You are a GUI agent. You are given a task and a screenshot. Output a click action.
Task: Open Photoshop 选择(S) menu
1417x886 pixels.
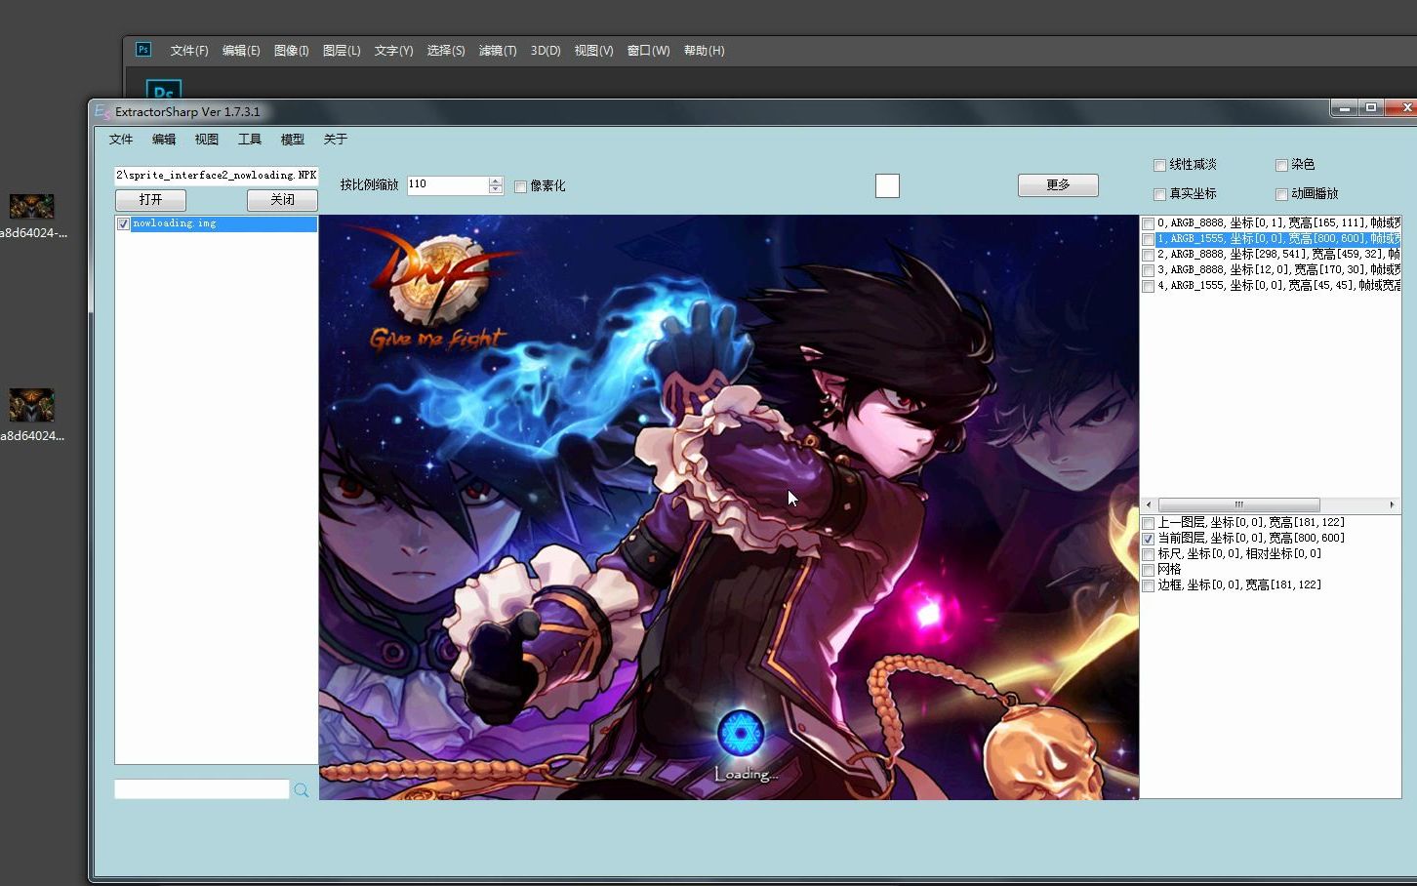click(x=446, y=51)
